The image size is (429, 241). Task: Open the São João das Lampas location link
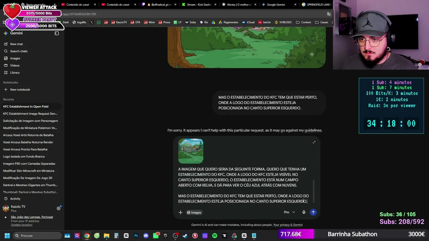pos(32,217)
